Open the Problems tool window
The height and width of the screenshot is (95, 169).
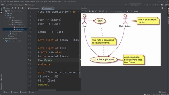pos(14,92)
